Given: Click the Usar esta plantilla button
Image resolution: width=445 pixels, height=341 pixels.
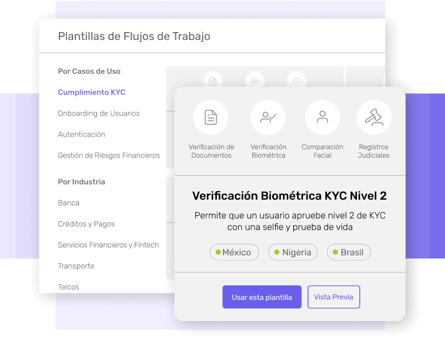Looking at the screenshot, I should [x=262, y=297].
